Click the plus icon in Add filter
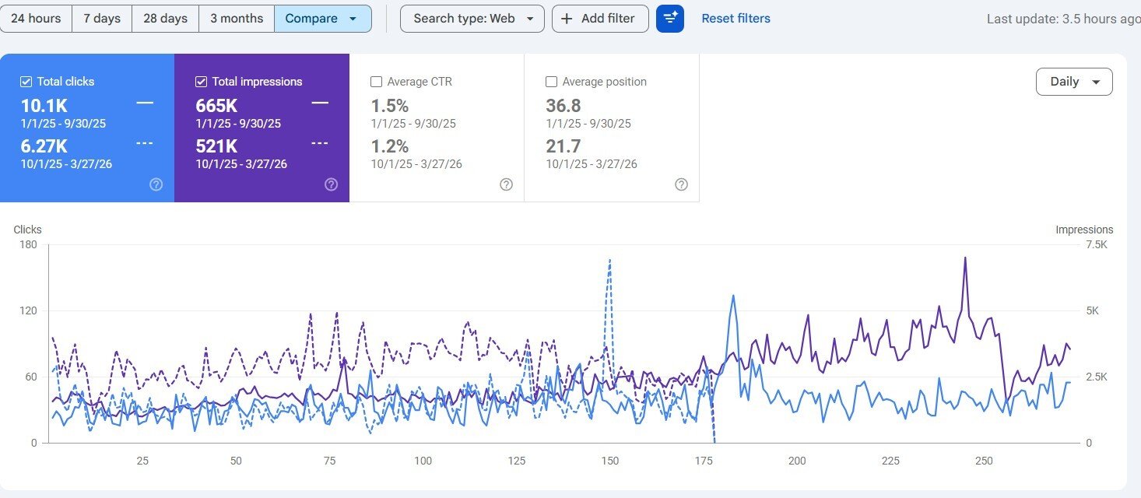The image size is (1141, 498). [567, 19]
